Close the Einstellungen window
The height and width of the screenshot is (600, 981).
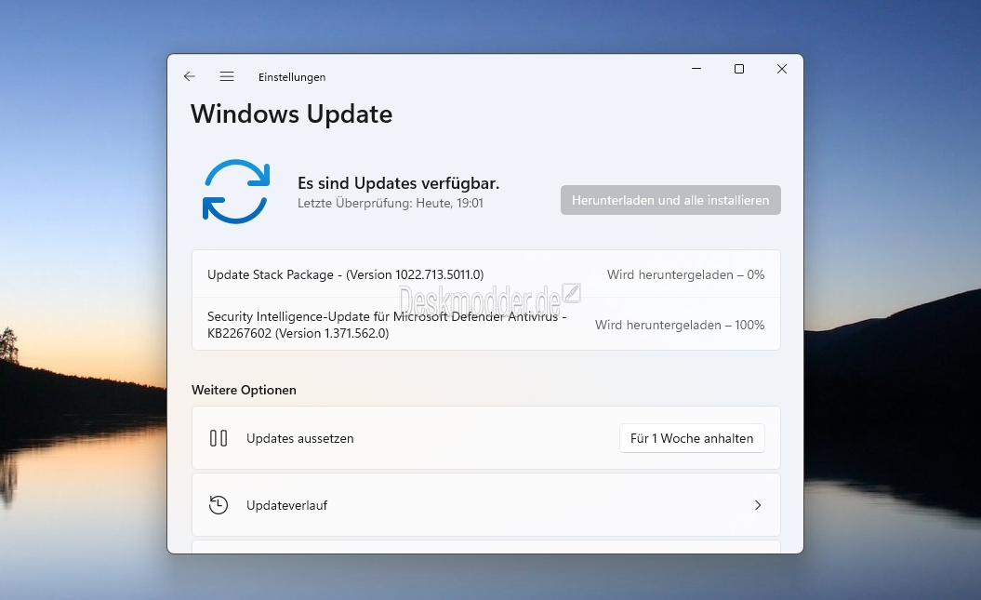click(781, 69)
